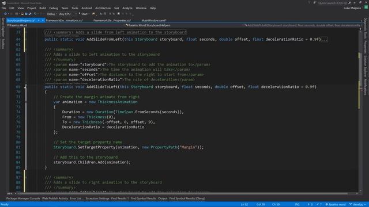Viewport: 369px width, 207px height.
Task: Open the Solution Explorer side tab
Action: [366, 66]
